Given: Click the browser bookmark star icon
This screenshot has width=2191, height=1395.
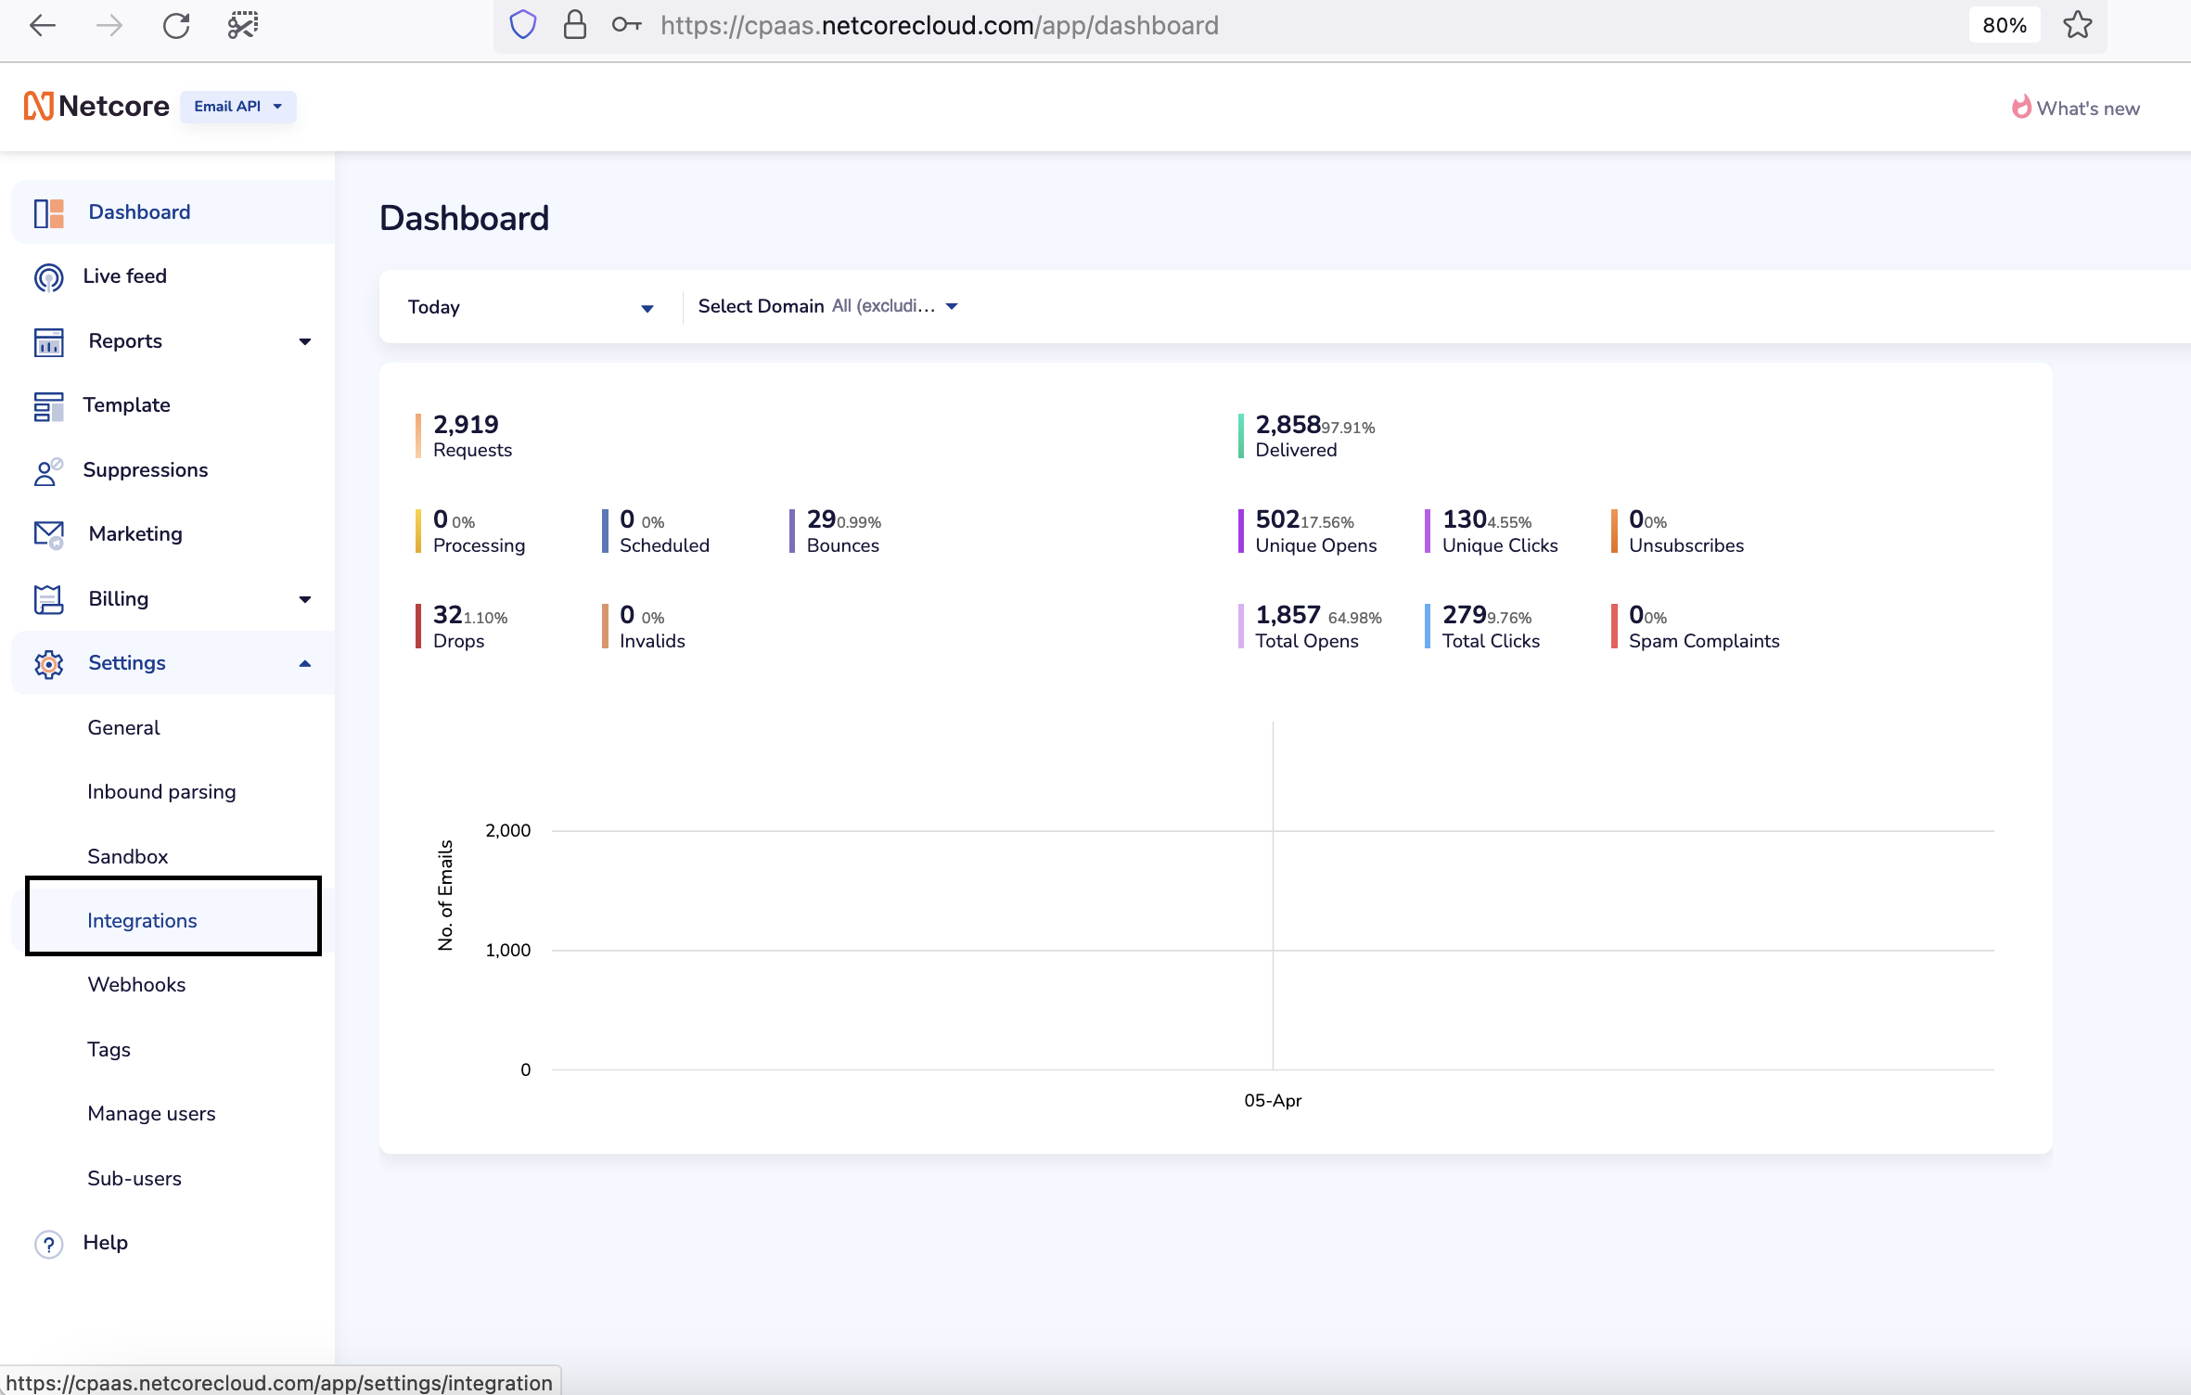Looking at the screenshot, I should click(2077, 25).
